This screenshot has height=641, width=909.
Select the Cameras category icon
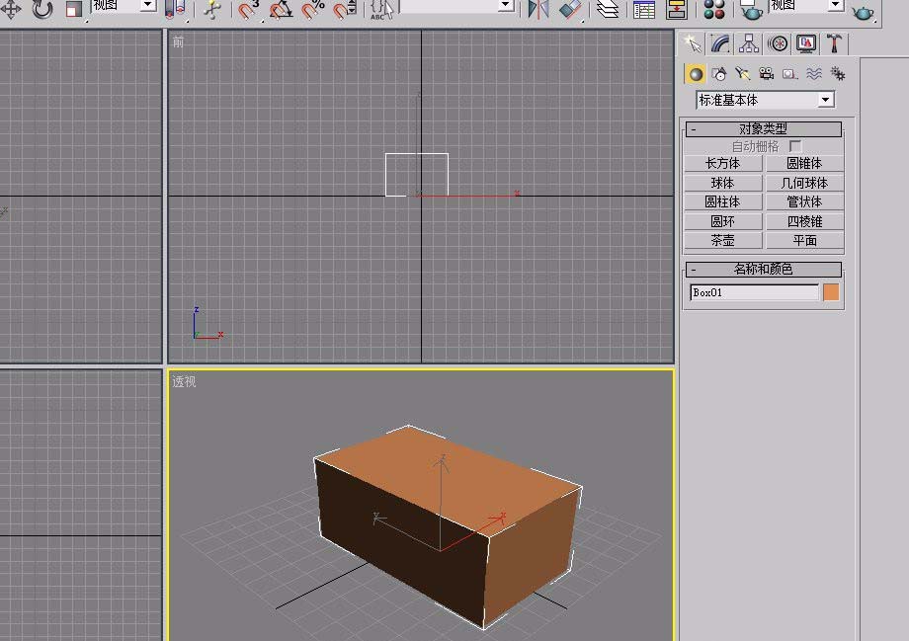click(766, 74)
